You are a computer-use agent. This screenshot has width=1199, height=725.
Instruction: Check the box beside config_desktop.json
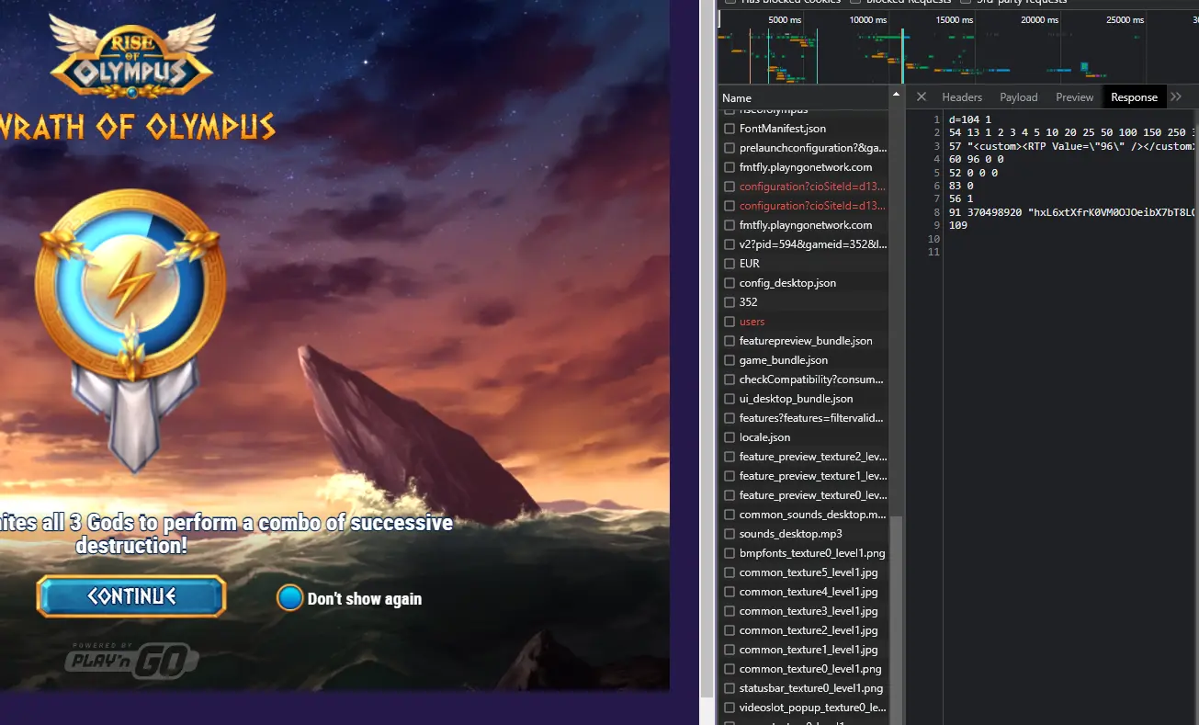pyautogui.click(x=730, y=283)
